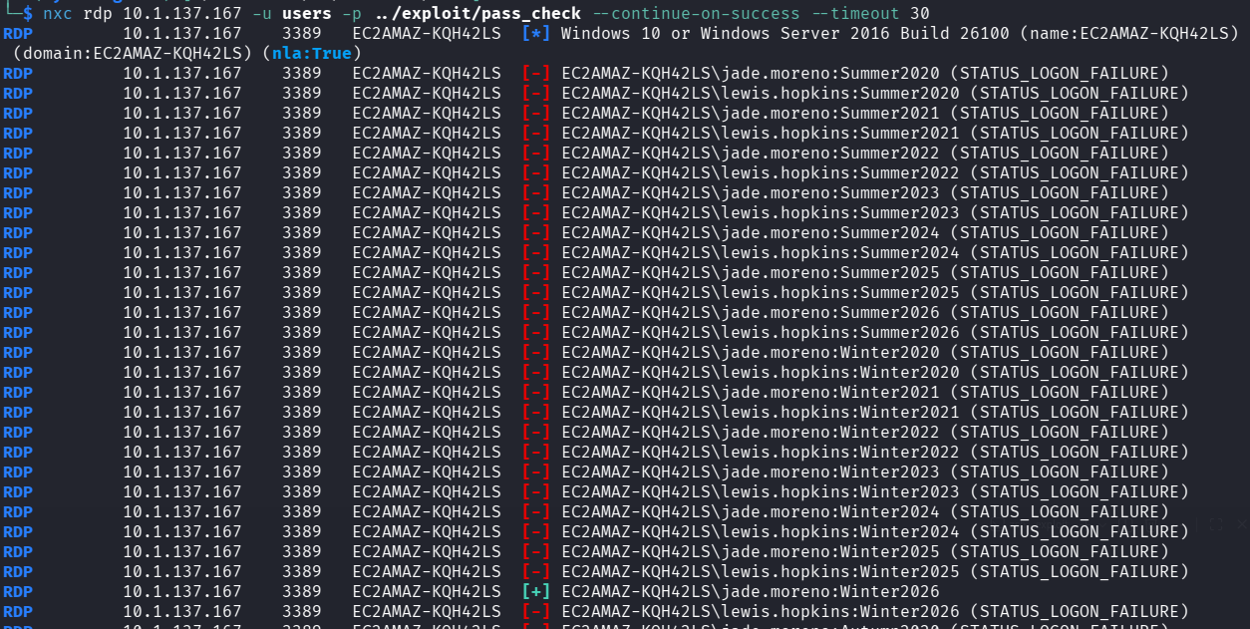Click 'lewis.hopkins:Summer2026' credential text

click(x=840, y=333)
